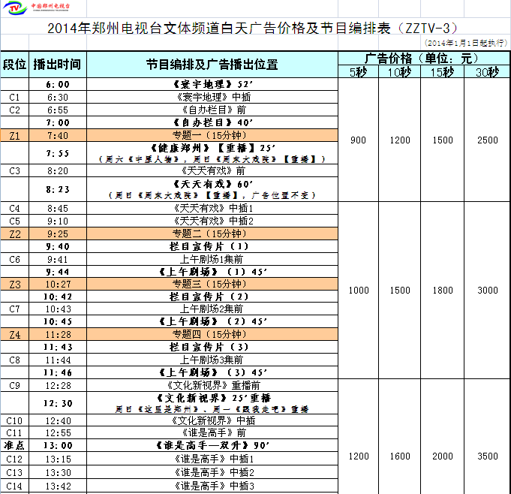The width and height of the screenshot is (511, 494).
Task: Click the '5秒' column header
Action: pyautogui.click(x=358, y=71)
